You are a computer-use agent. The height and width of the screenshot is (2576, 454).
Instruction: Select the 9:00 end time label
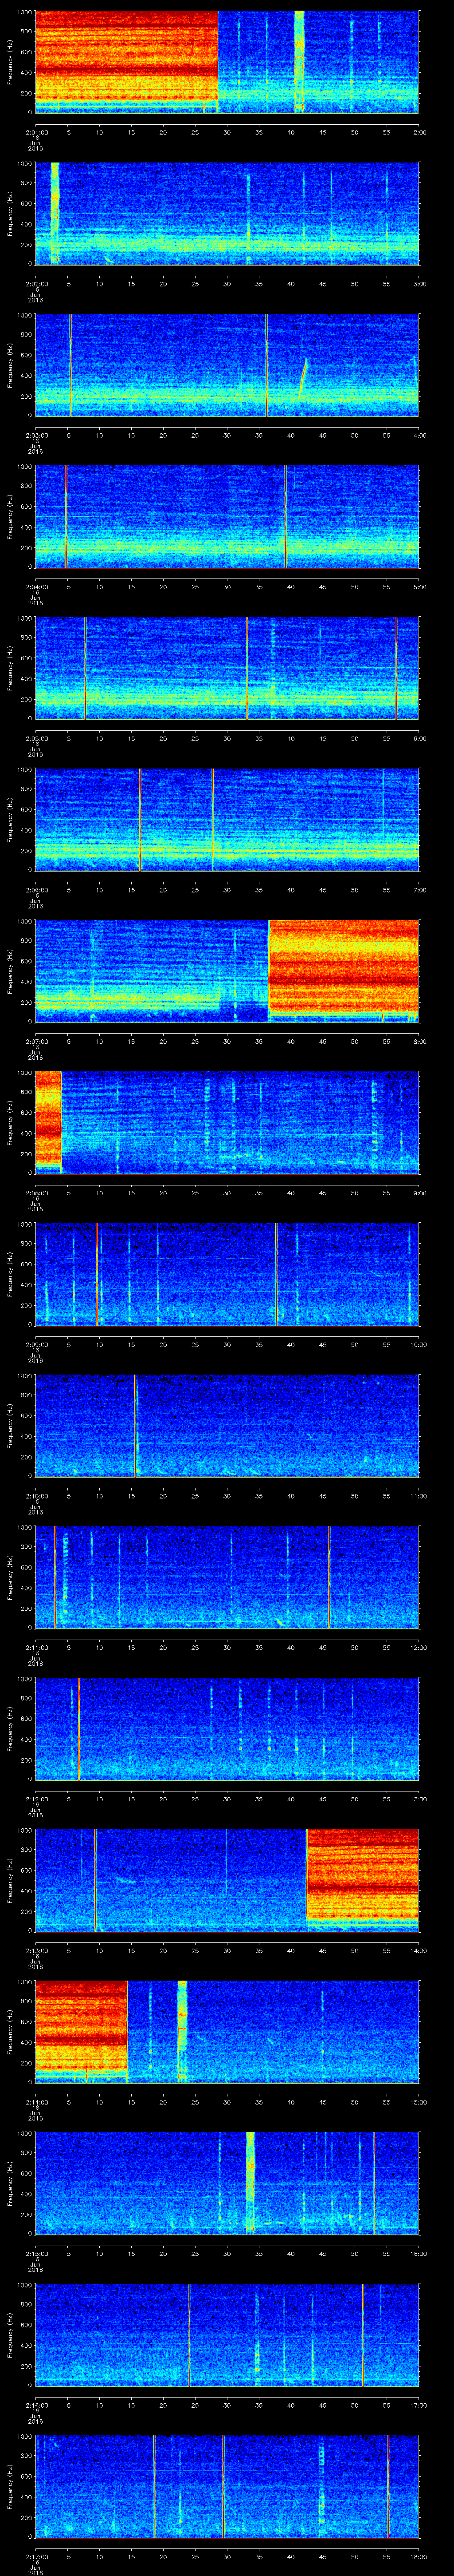[x=419, y=1193]
